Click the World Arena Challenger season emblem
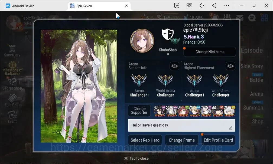 click(165, 80)
